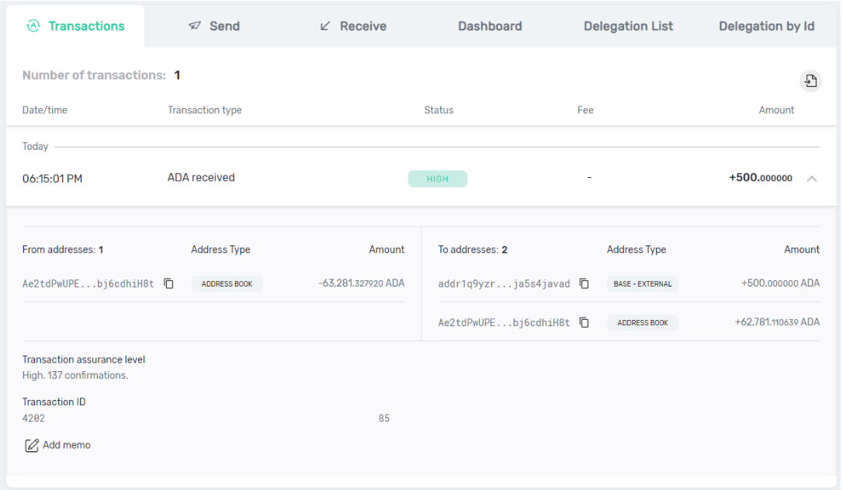Click the Receive arrow icon
Viewport: 843px width, 490px height.
point(325,26)
